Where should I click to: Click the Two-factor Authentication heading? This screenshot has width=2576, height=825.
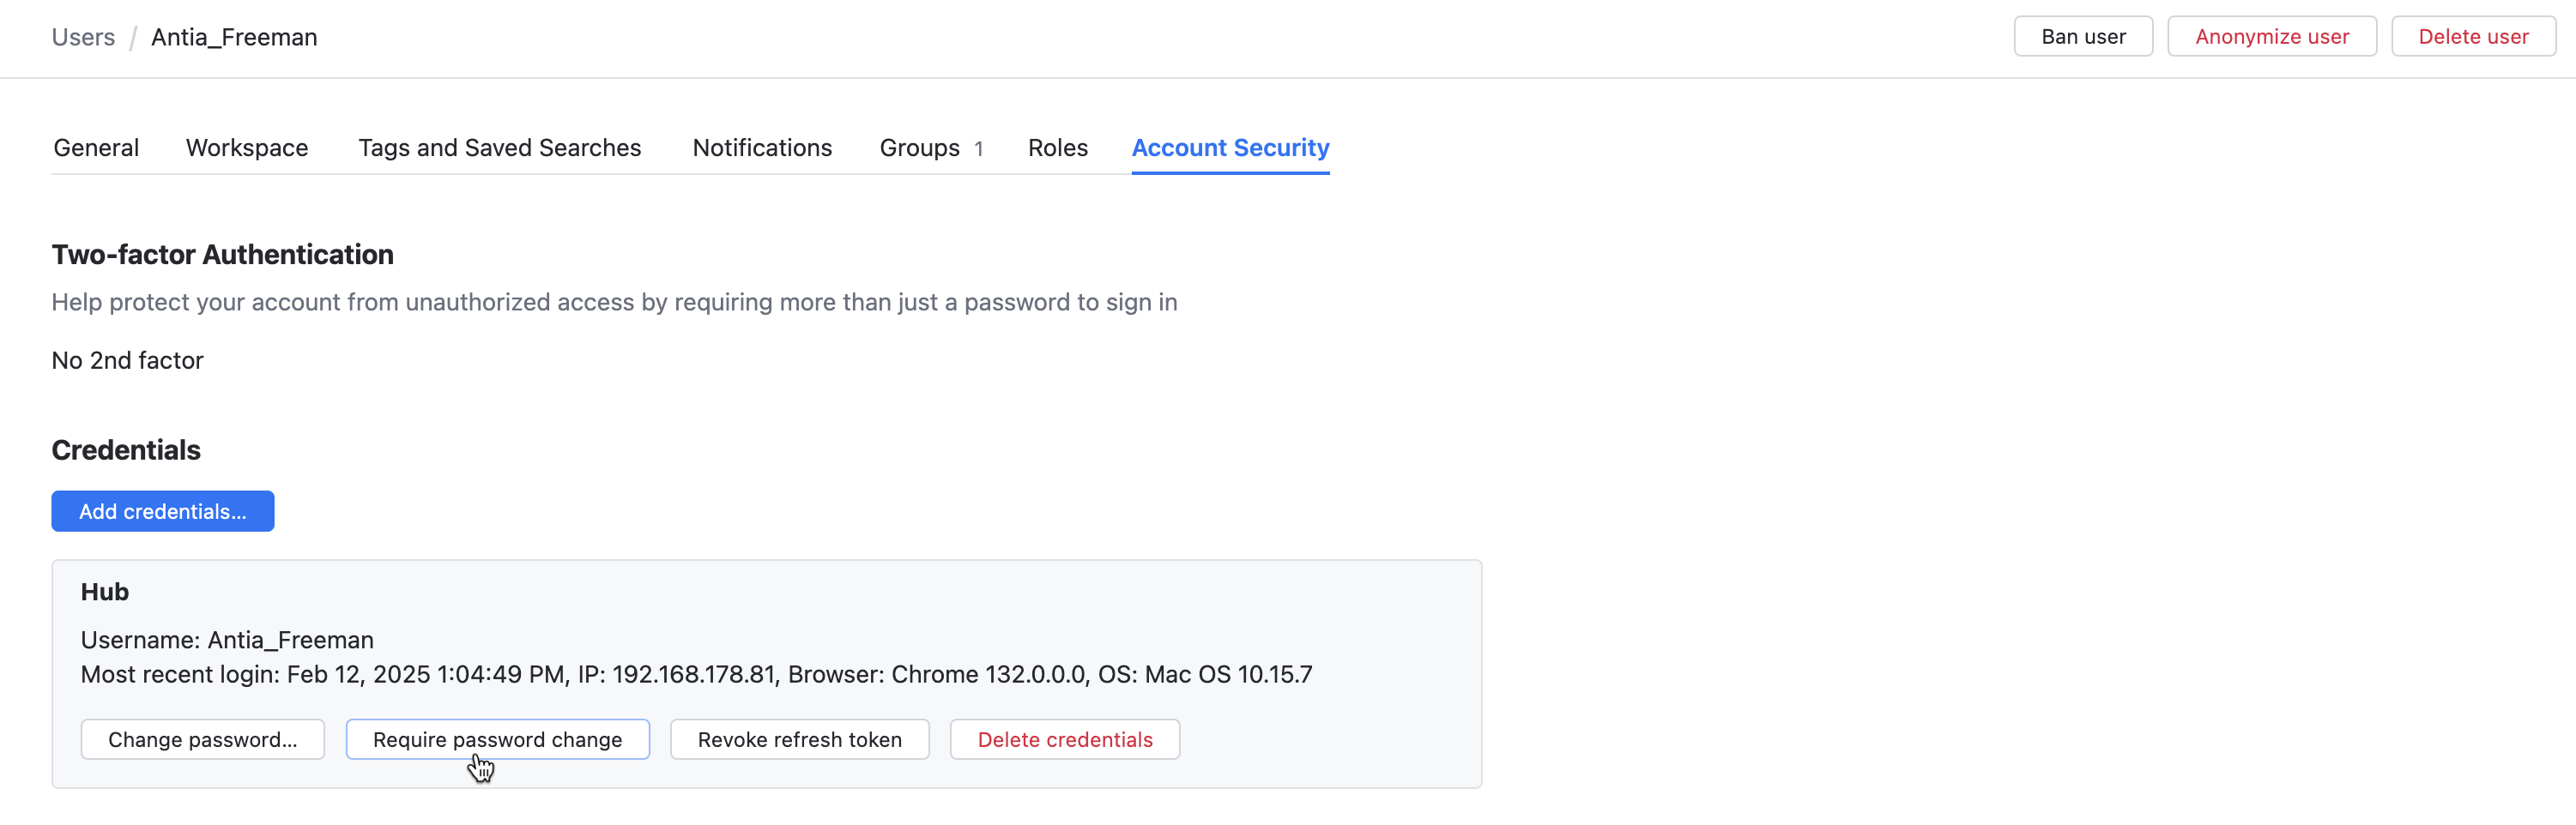point(222,255)
